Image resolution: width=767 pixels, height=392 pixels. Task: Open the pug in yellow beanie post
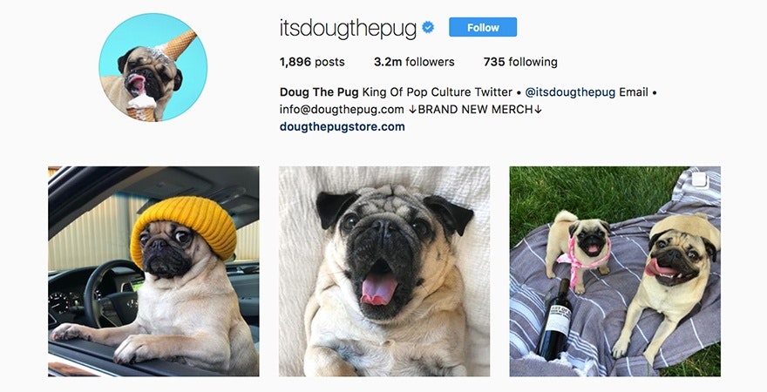click(153, 271)
